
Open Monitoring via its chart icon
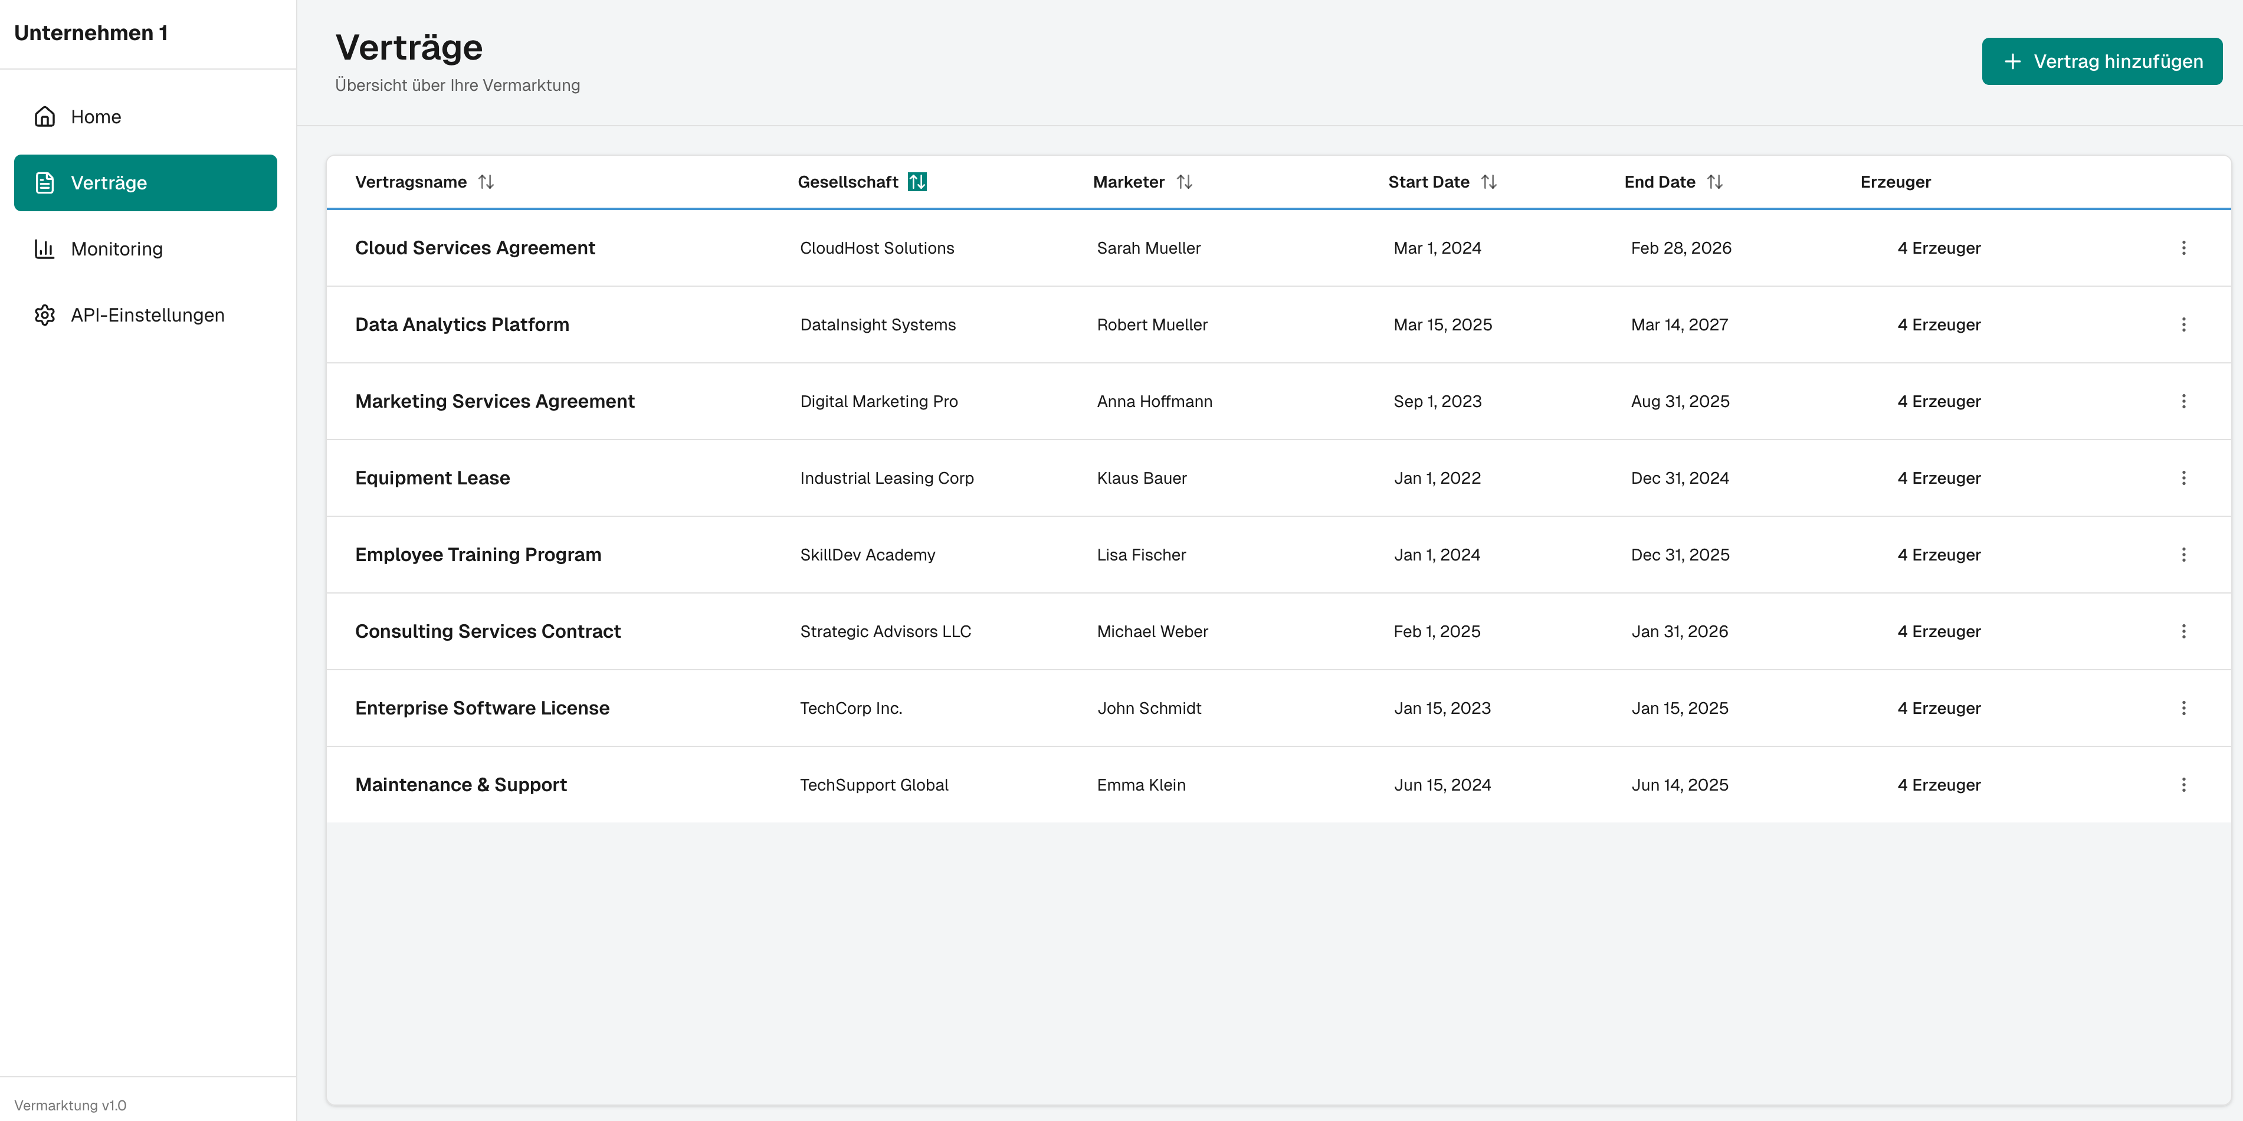44,249
